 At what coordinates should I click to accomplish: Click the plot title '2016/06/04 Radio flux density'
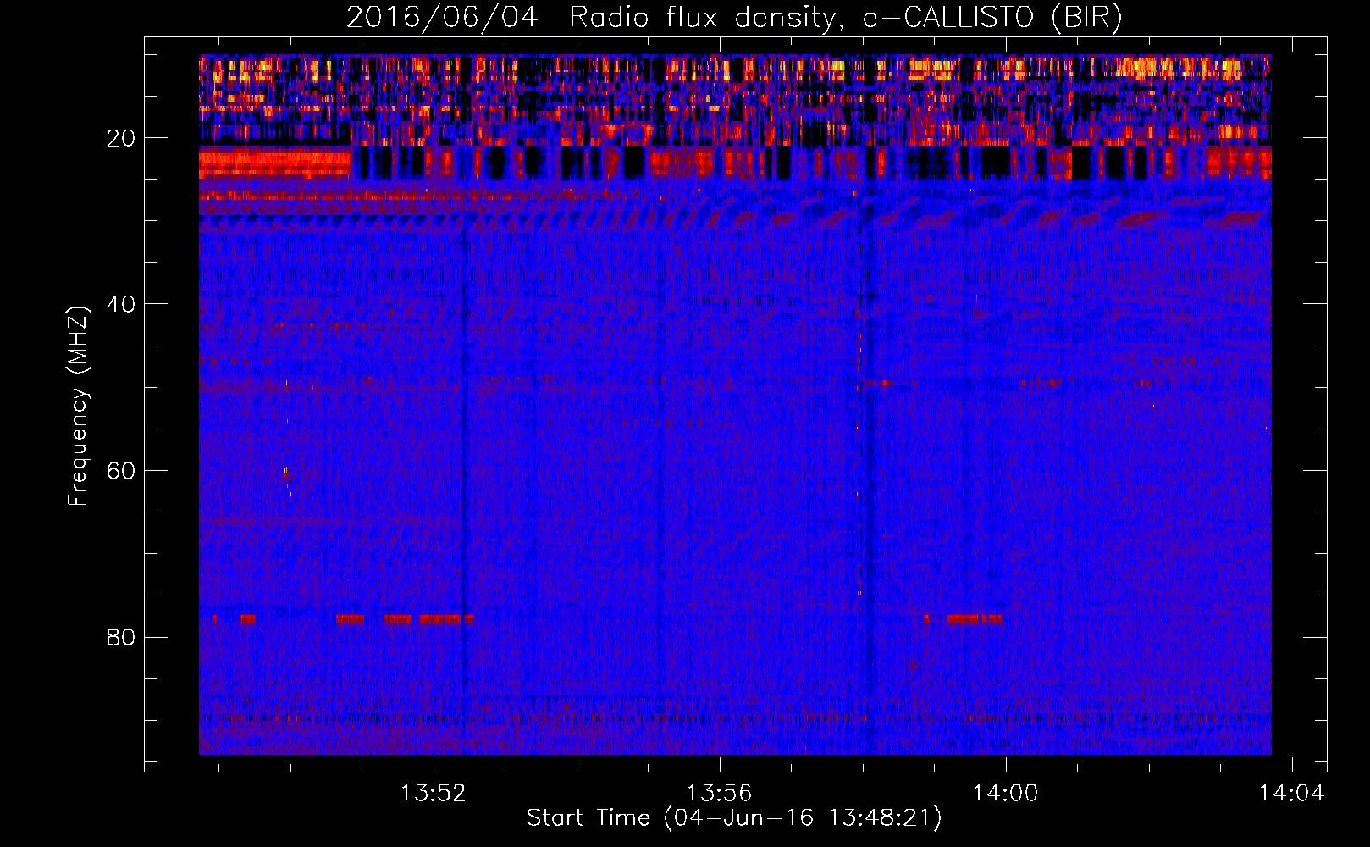click(x=734, y=18)
